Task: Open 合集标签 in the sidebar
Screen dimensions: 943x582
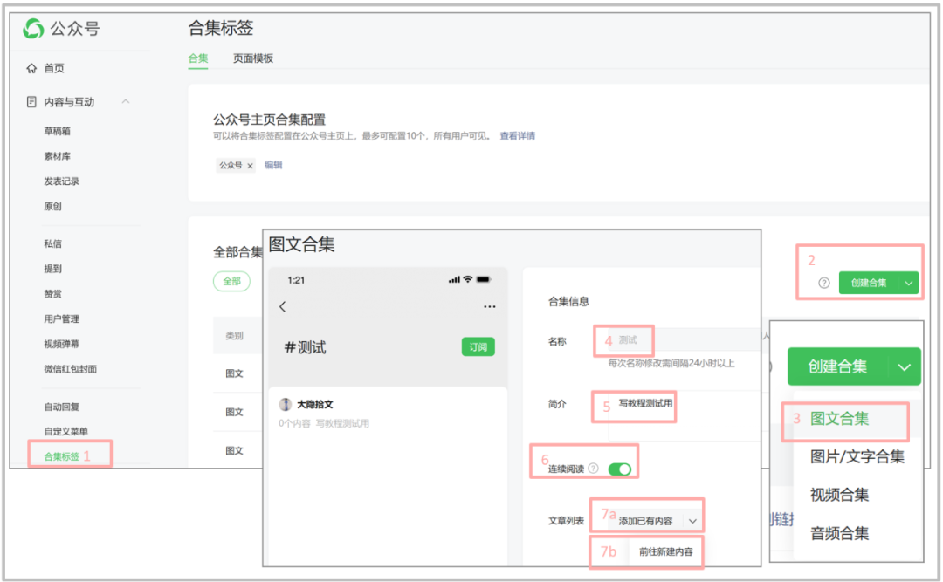Action: pyautogui.click(x=62, y=456)
